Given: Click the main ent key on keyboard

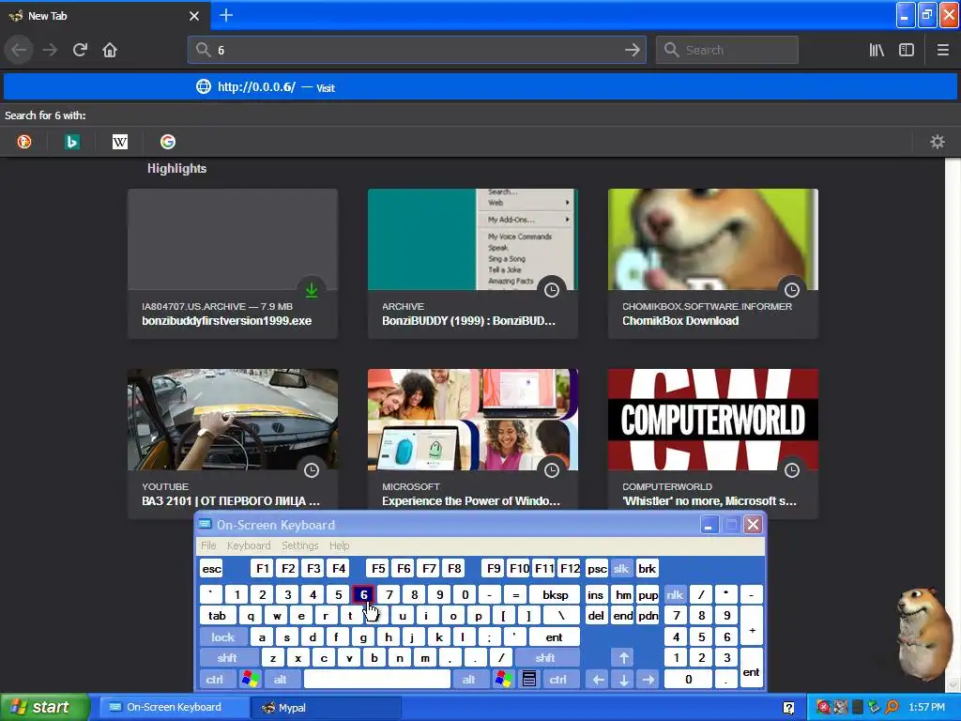Looking at the screenshot, I should [554, 637].
